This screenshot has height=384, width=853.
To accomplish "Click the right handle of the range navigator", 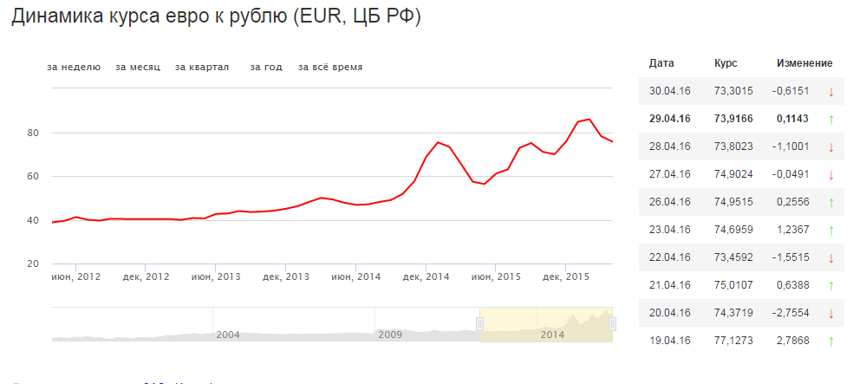I will coord(612,324).
